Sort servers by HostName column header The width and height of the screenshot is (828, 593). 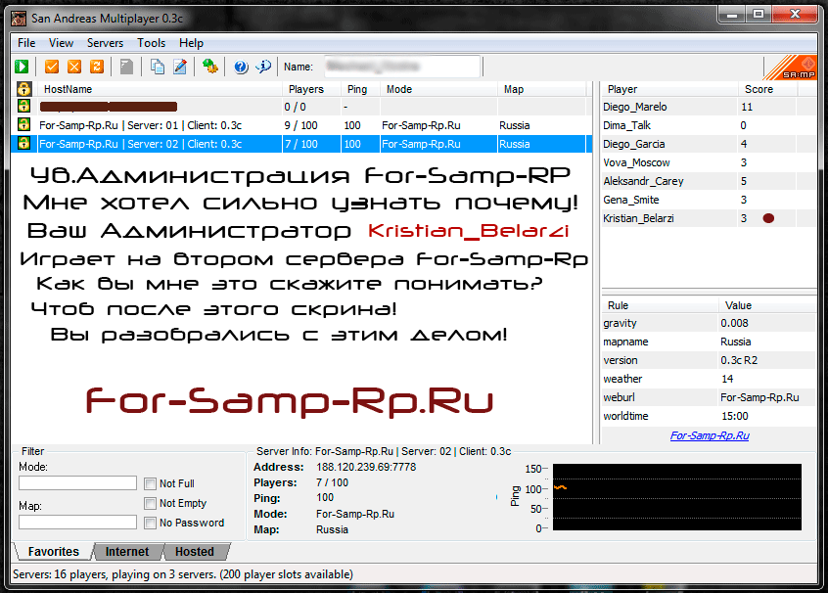(160, 89)
